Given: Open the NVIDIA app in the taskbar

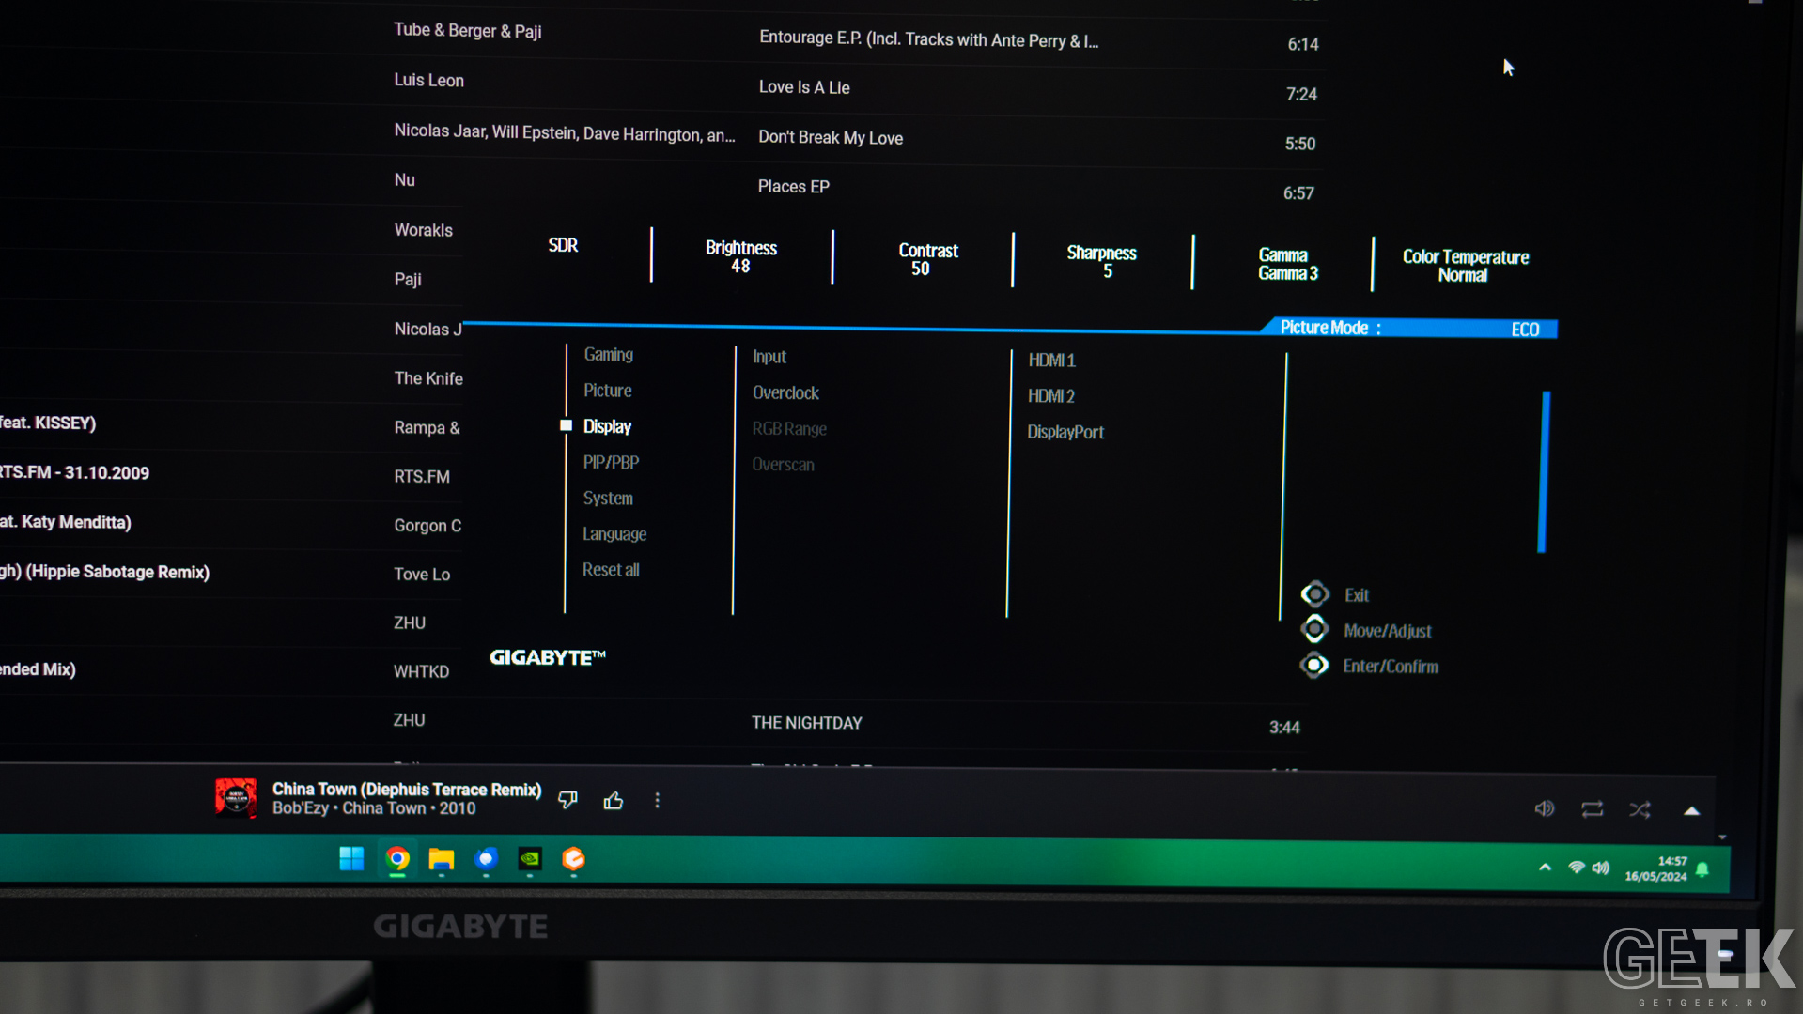Looking at the screenshot, I should coord(530,859).
